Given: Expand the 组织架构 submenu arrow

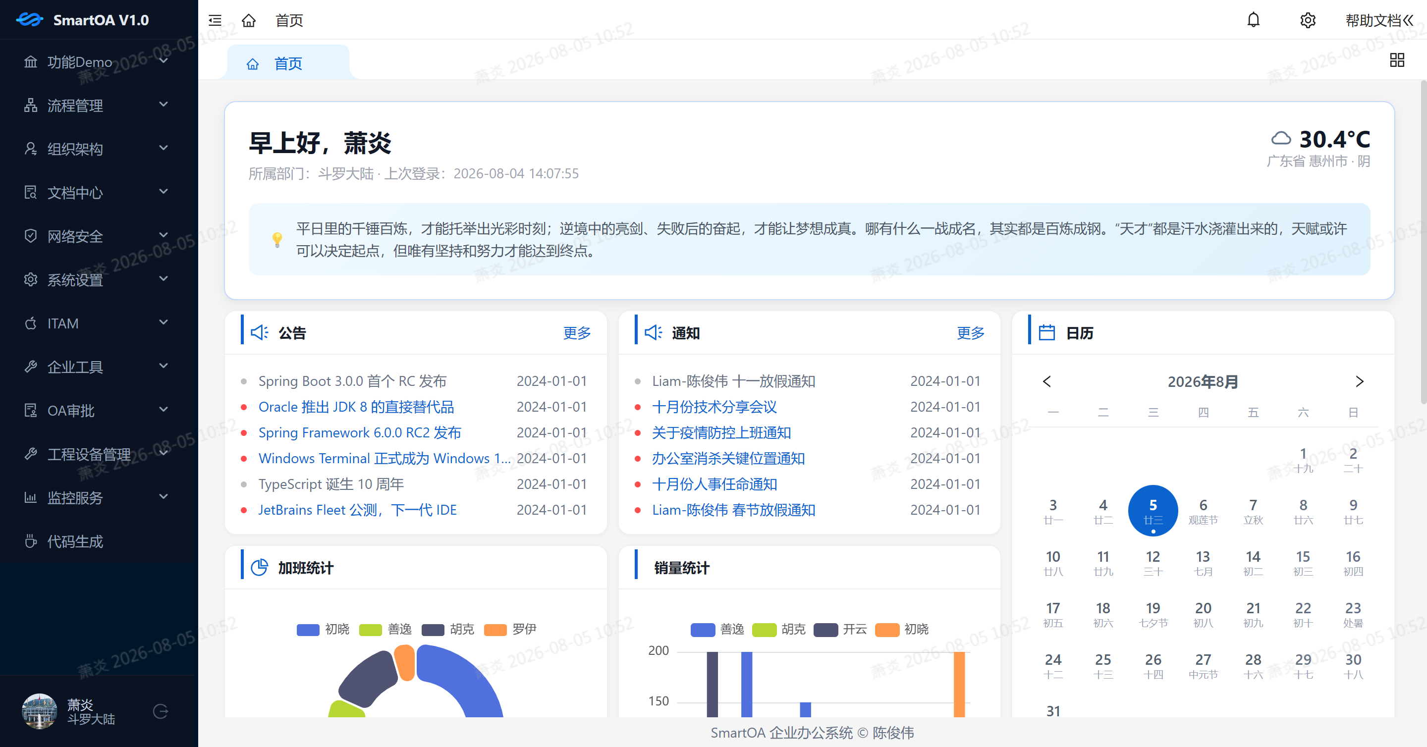Looking at the screenshot, I should (x=164, y=148).
